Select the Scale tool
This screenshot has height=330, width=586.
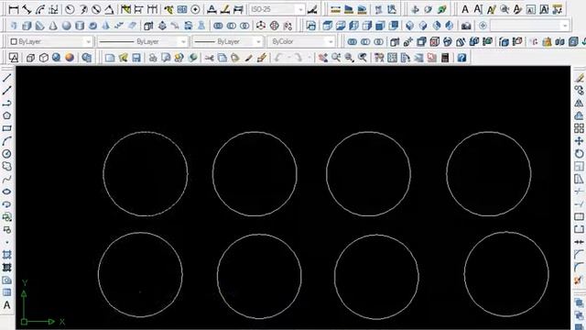pyautogui.click(x=579, y=166)
